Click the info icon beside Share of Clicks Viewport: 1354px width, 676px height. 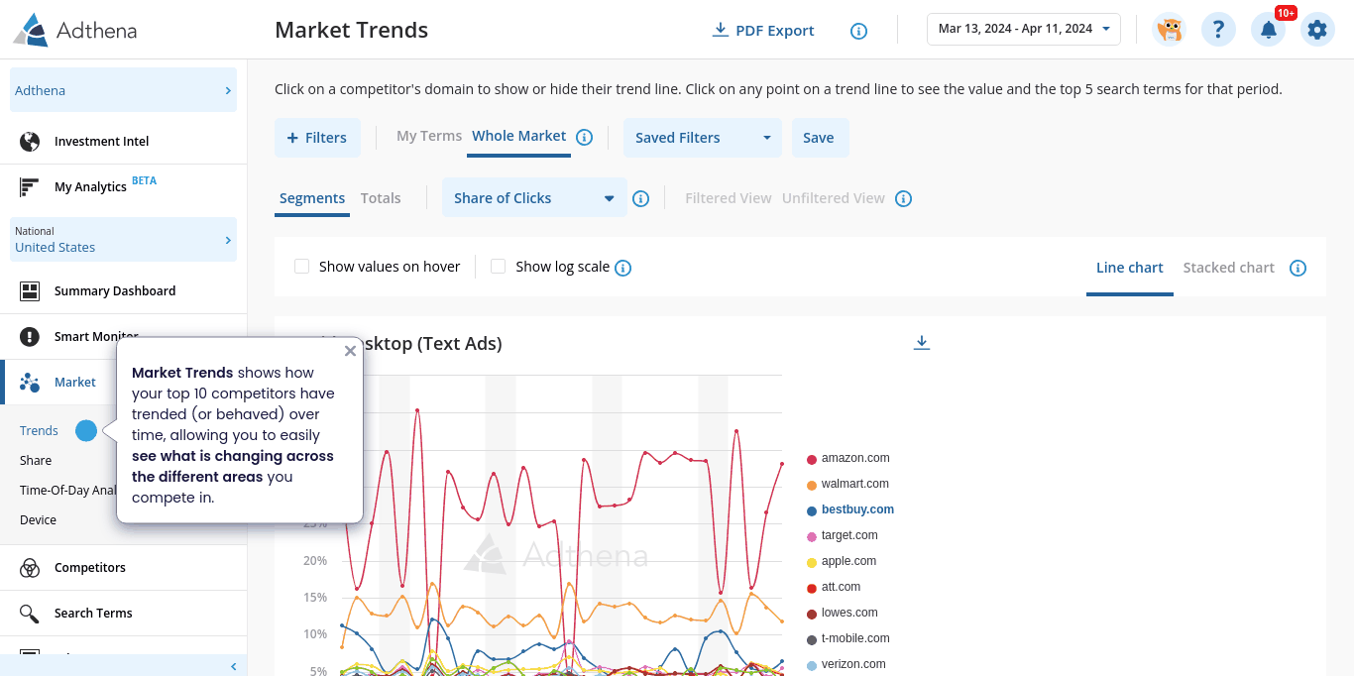click(x=641, y=198)
